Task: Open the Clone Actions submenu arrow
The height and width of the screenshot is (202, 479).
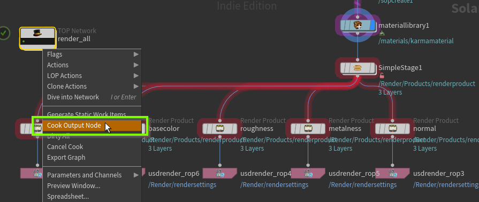Action: (x=136, y=87)
